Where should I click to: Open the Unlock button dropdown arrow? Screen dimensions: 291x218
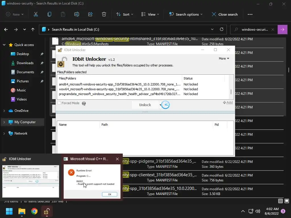[x=160, y=105]
